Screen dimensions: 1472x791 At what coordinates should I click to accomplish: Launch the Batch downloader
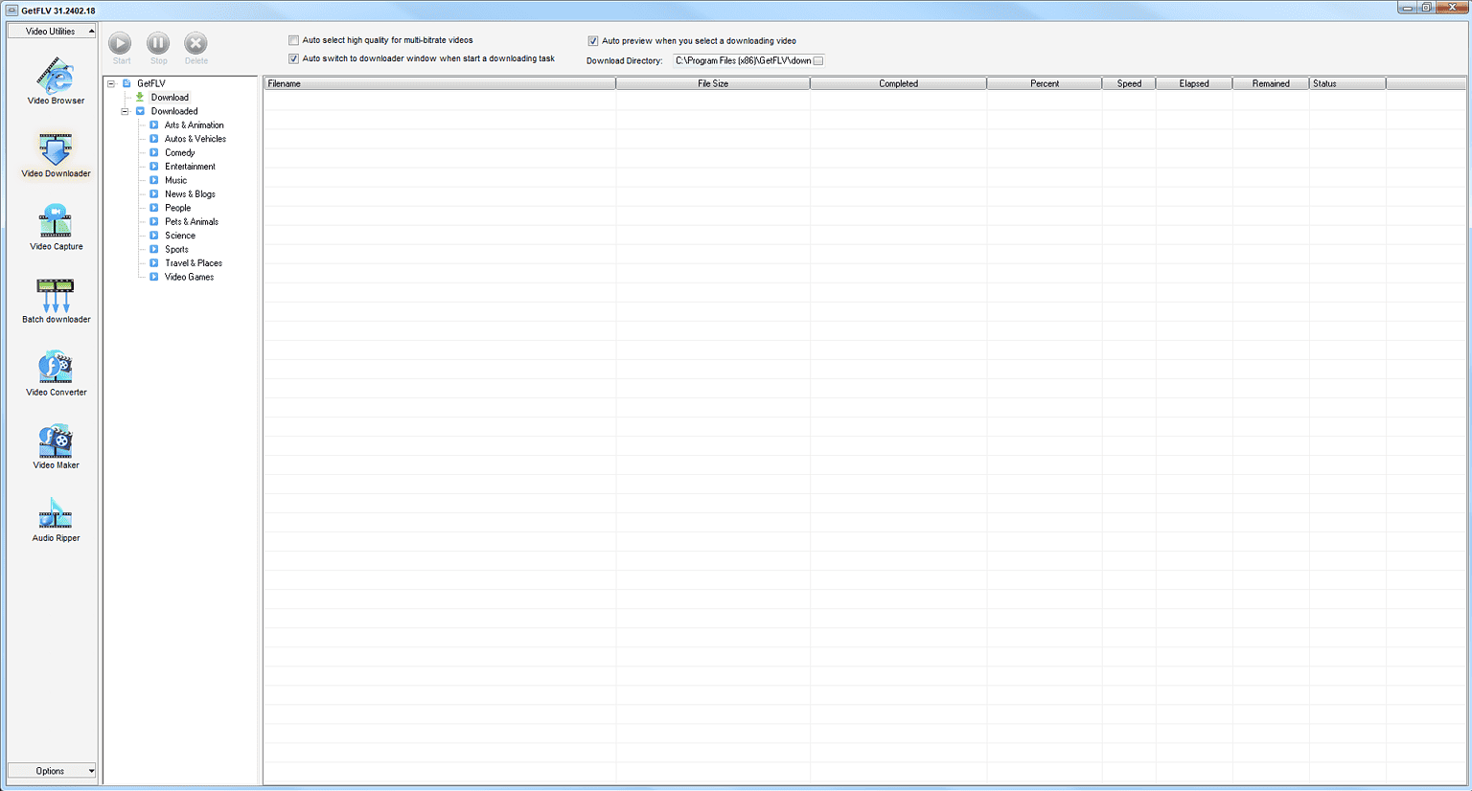coord(56,298)
